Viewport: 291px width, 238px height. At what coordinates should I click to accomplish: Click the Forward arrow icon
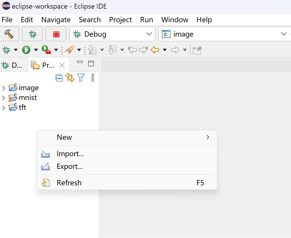(175, 50)
